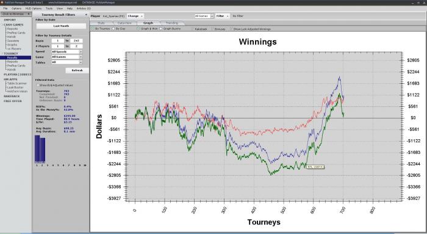Open vs Players under Cash Games
The image size is (427, 234).
pos(14,49)
